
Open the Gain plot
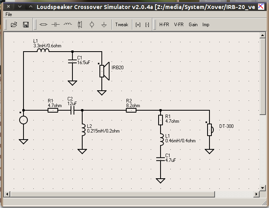pyautogui.click(x=193, y=25)
